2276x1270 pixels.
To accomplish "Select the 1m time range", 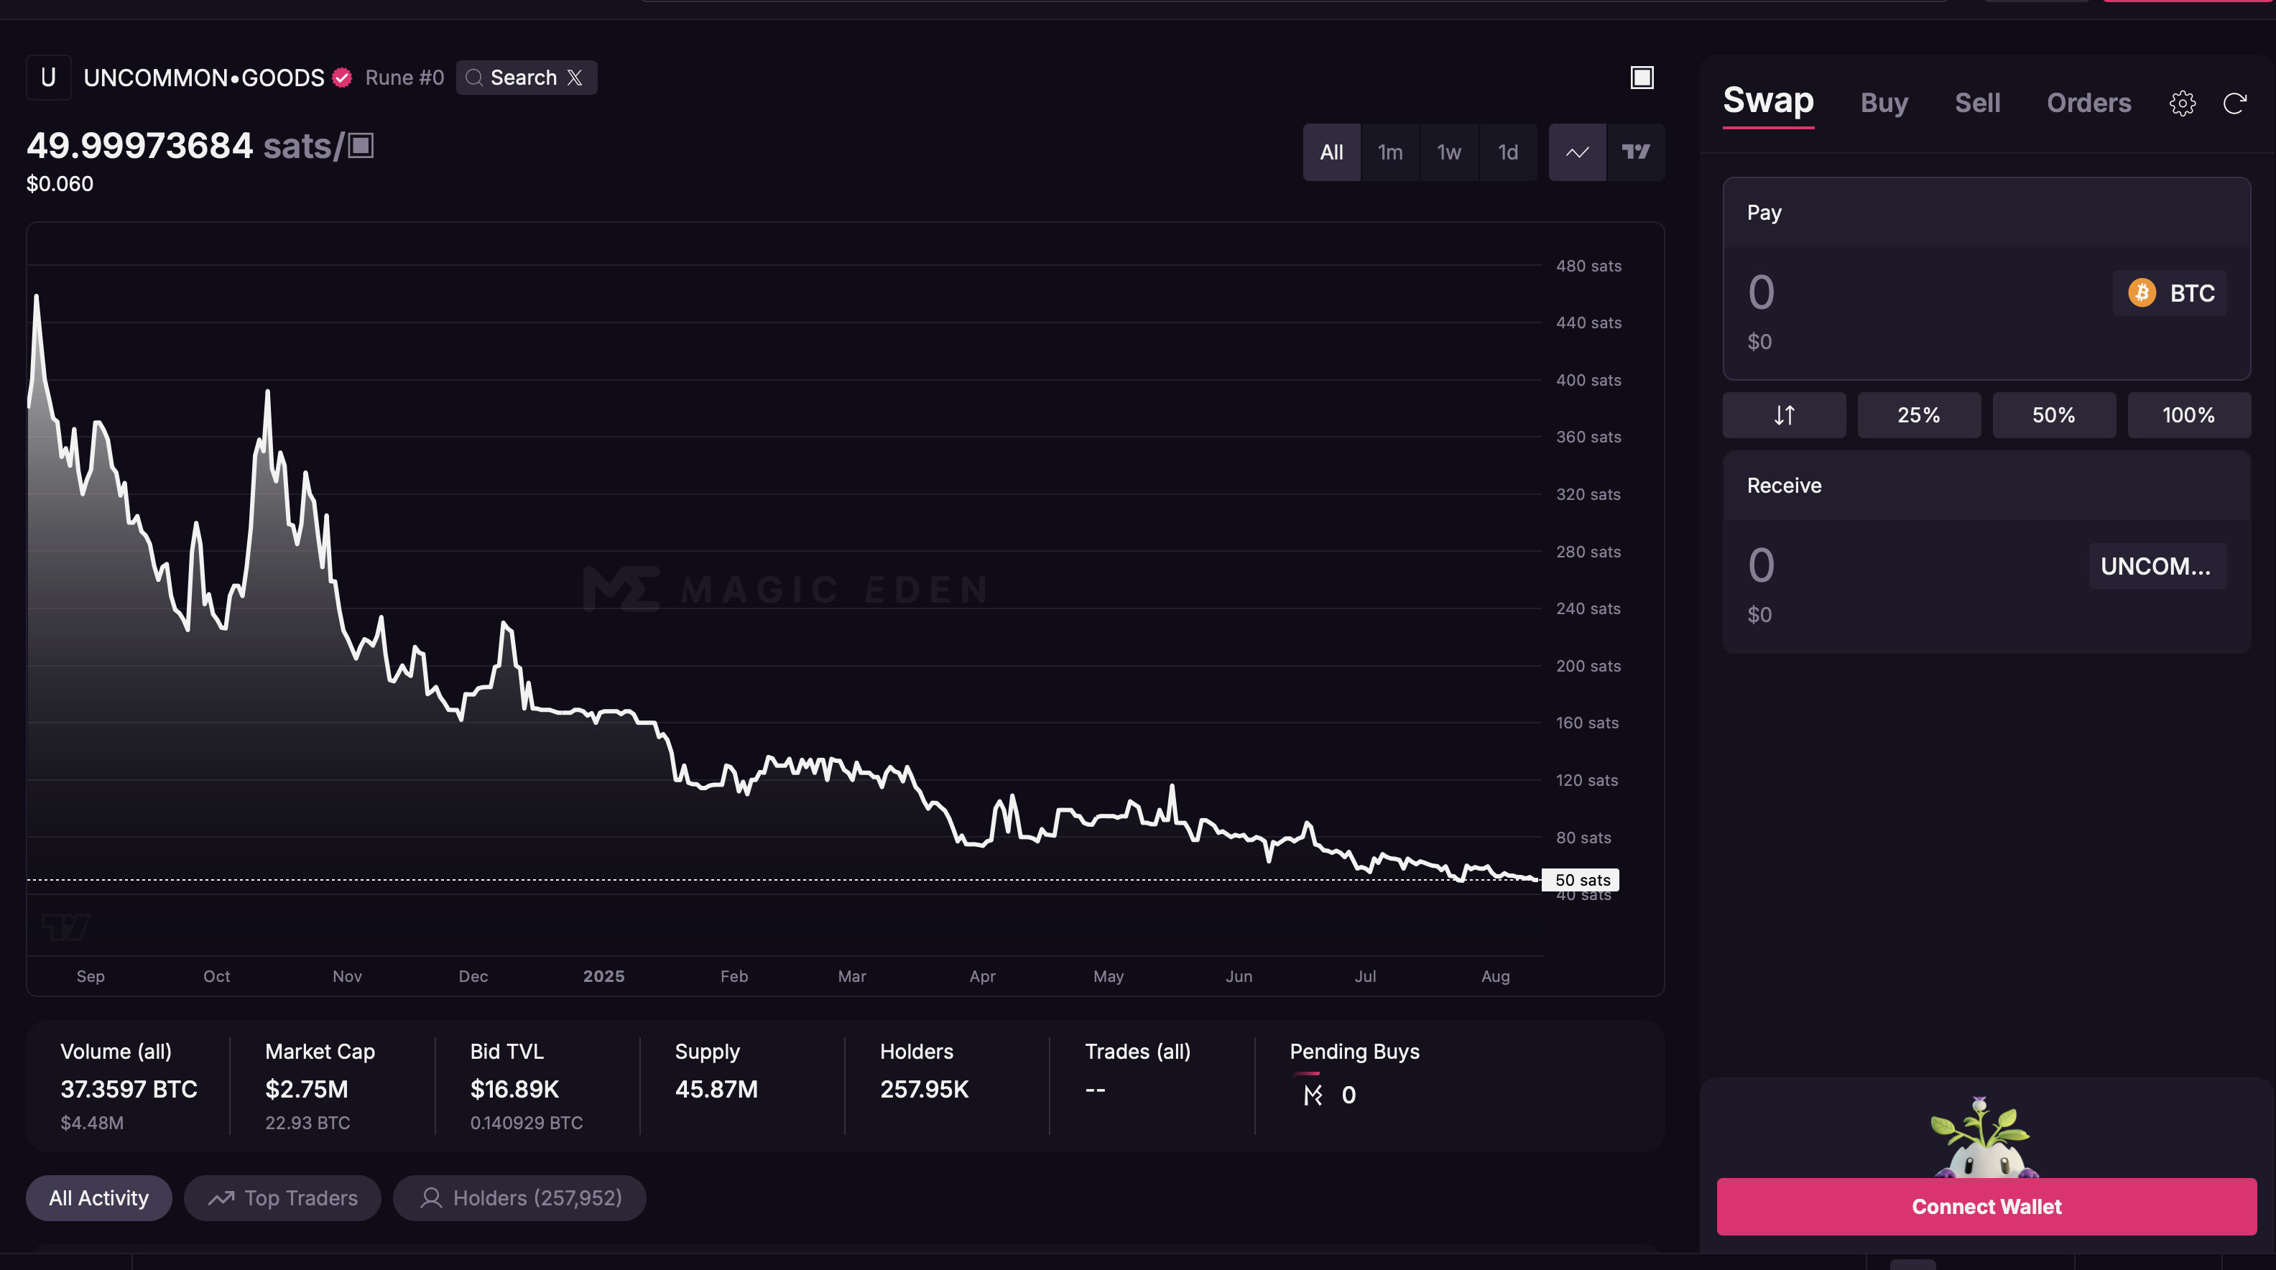I will coord(1389,152).
